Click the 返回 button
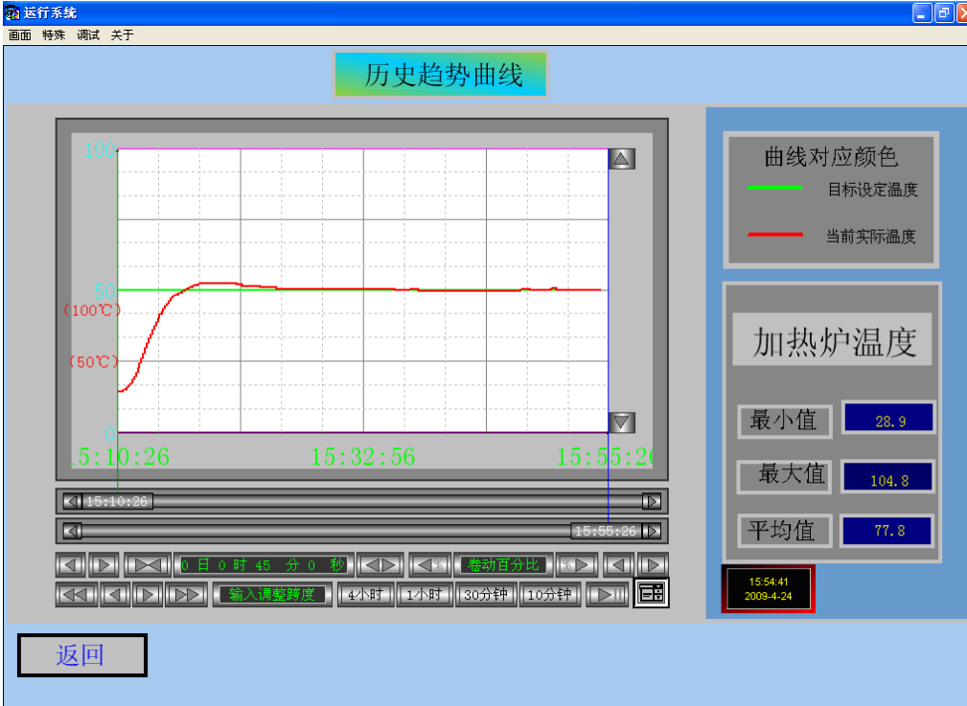 click(x=82, y=655)
